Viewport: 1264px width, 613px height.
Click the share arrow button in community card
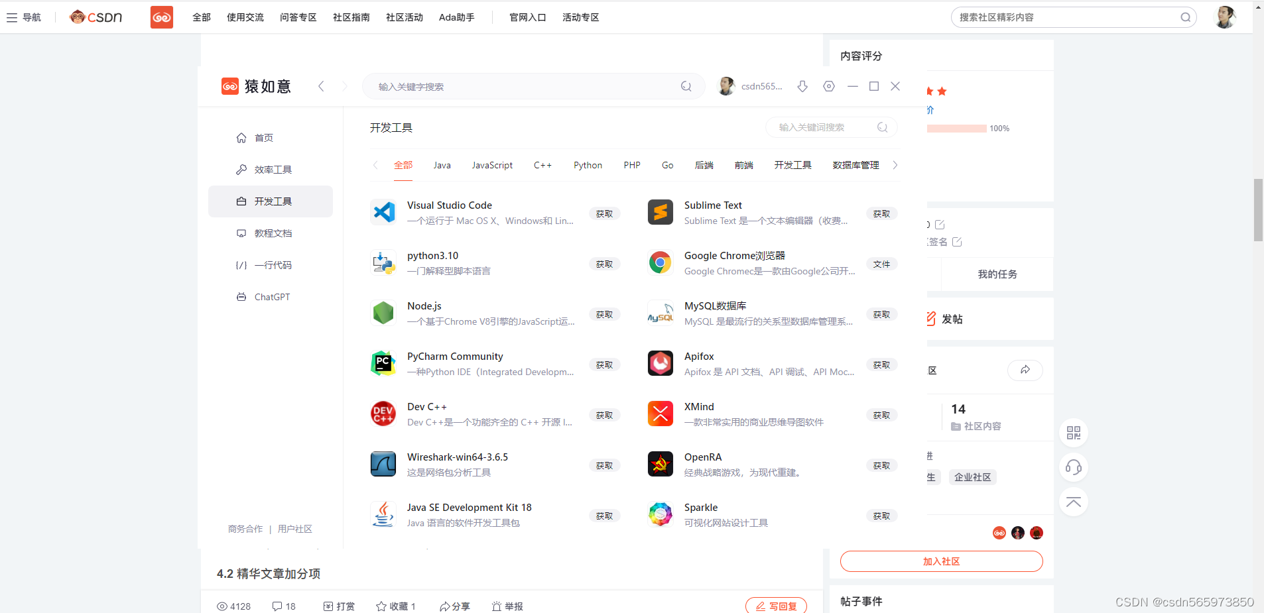(1025, 370)
